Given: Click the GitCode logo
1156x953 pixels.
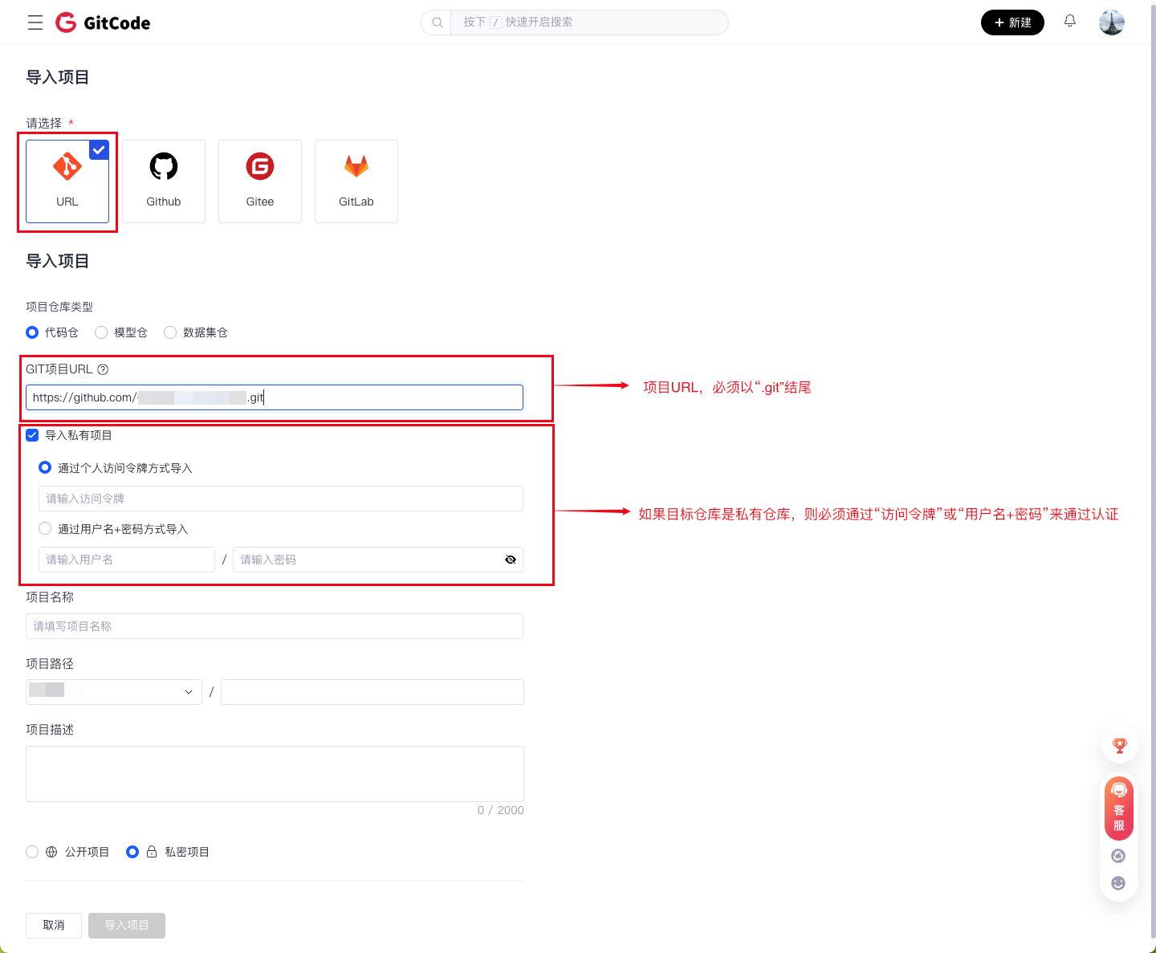Looking at the screenshot, I should (x=103, y=22).
